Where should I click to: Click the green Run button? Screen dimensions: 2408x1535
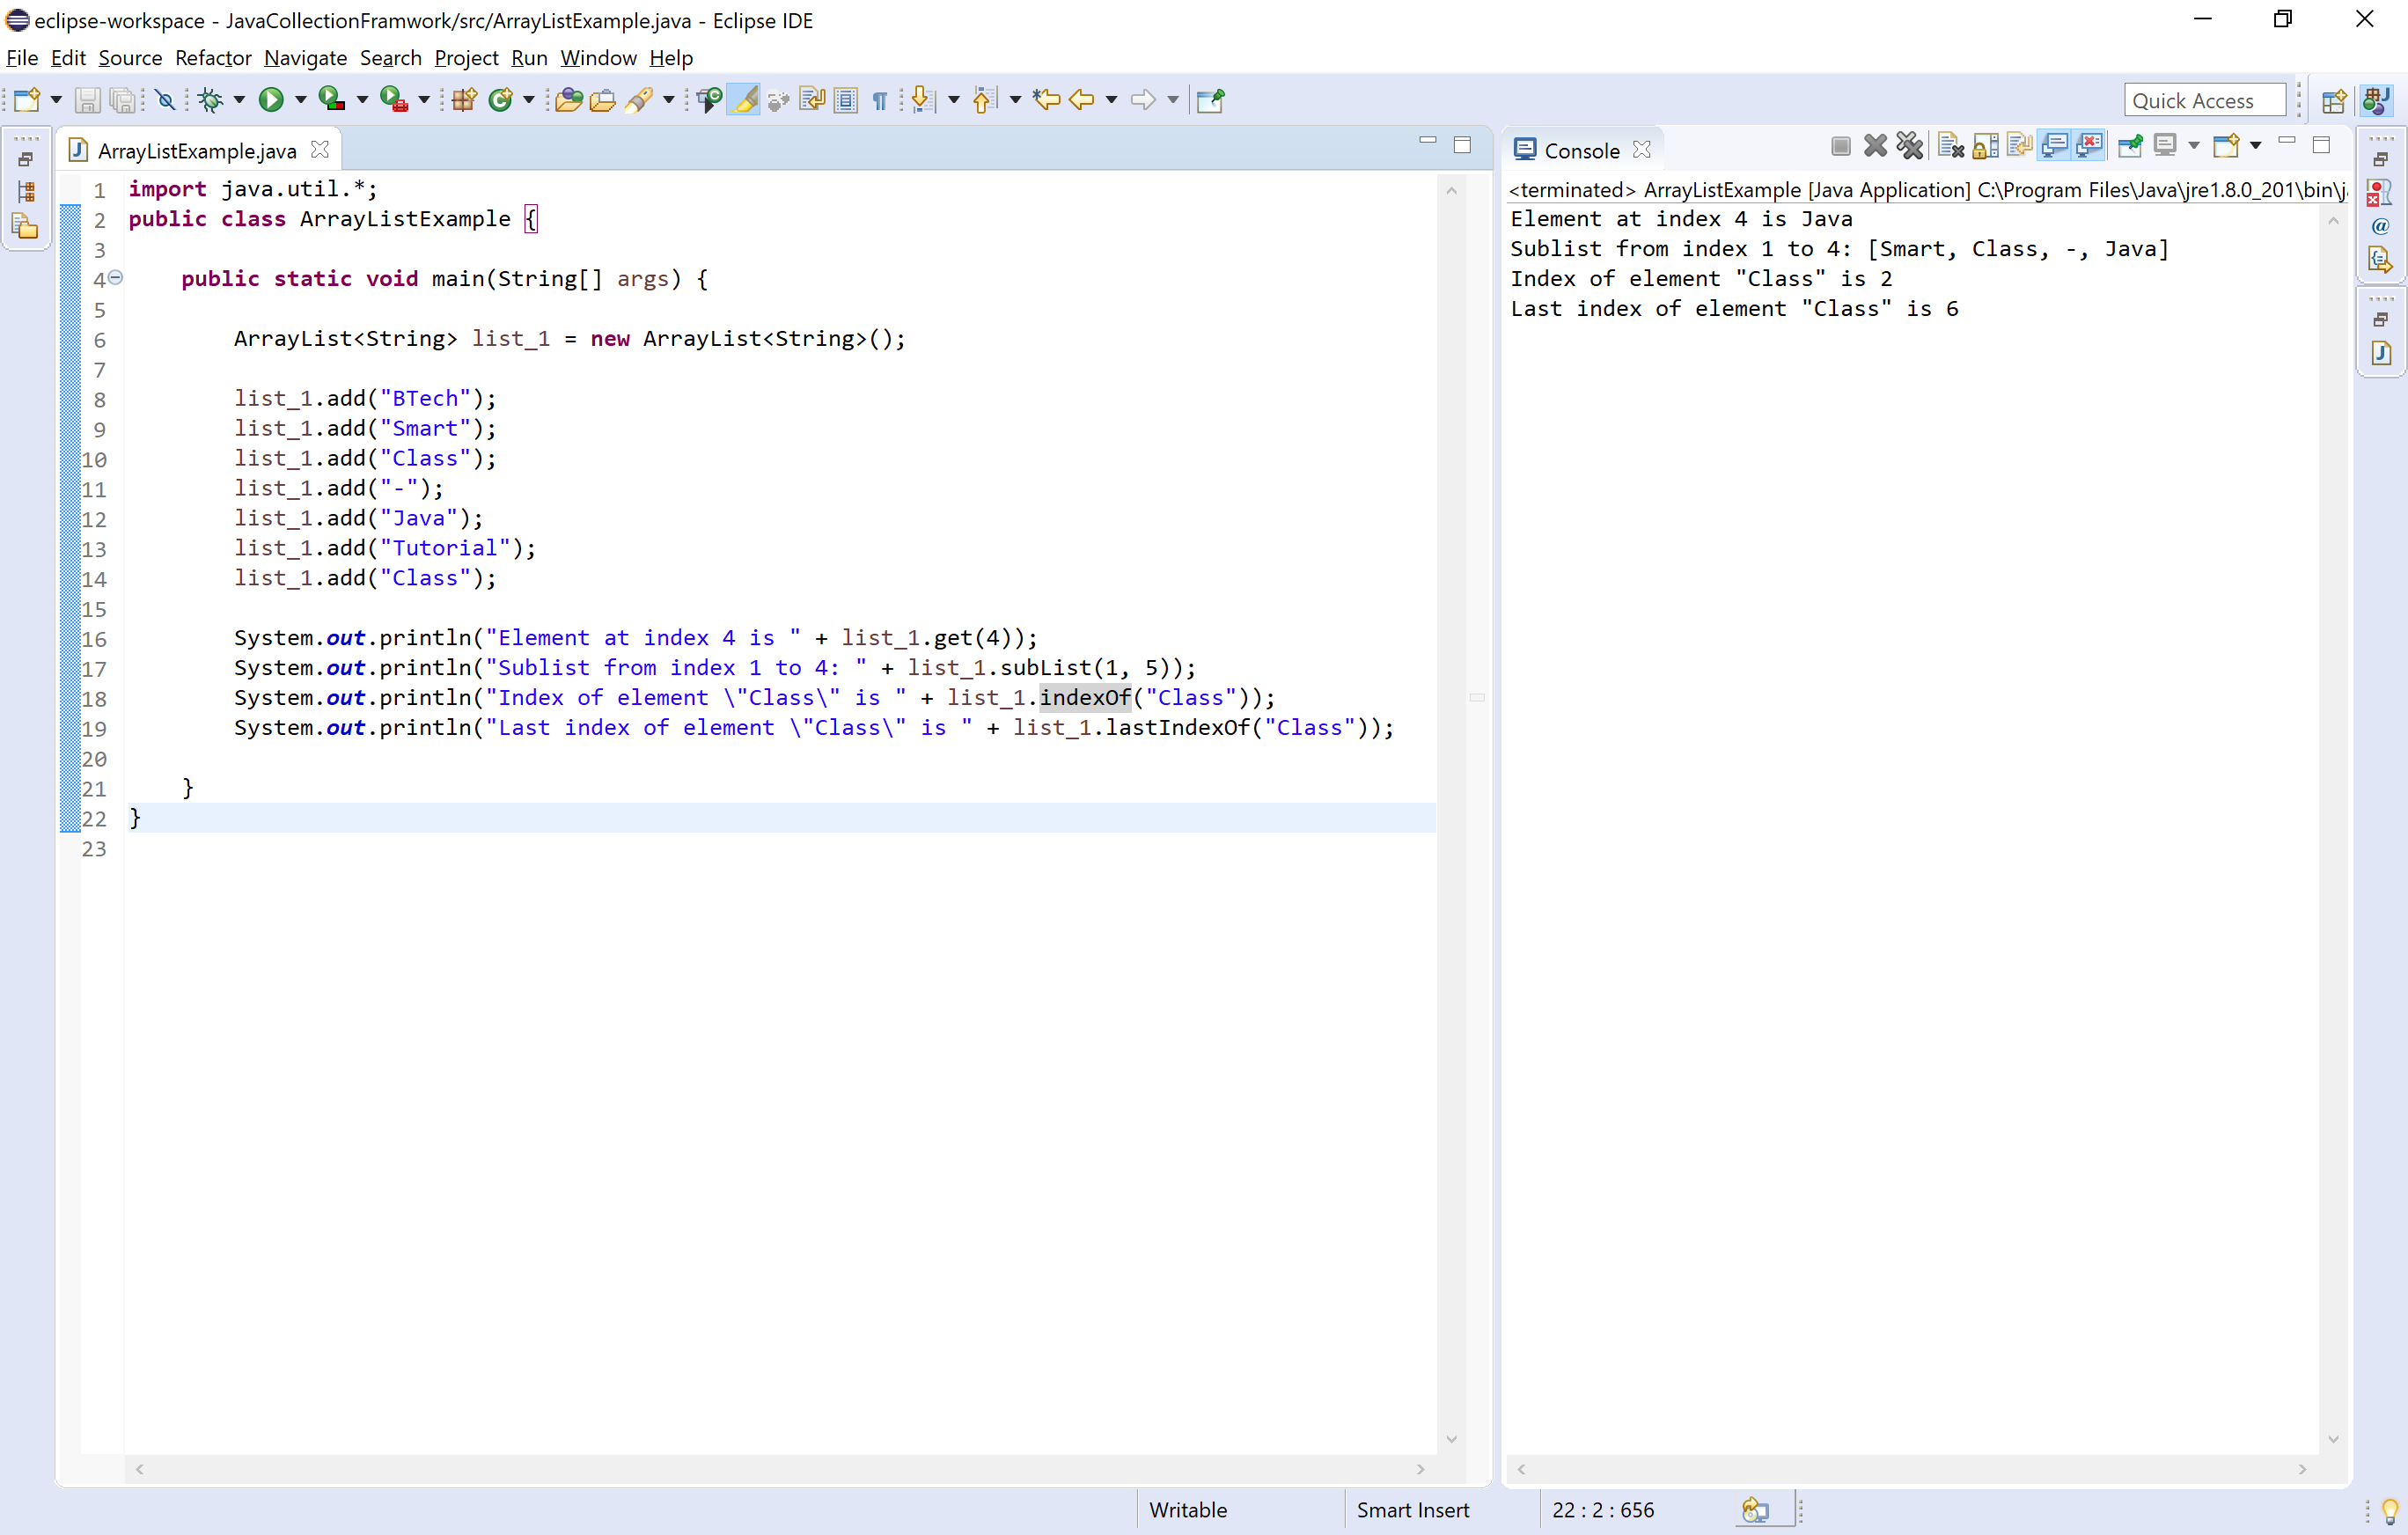click(x=270, y=99)
